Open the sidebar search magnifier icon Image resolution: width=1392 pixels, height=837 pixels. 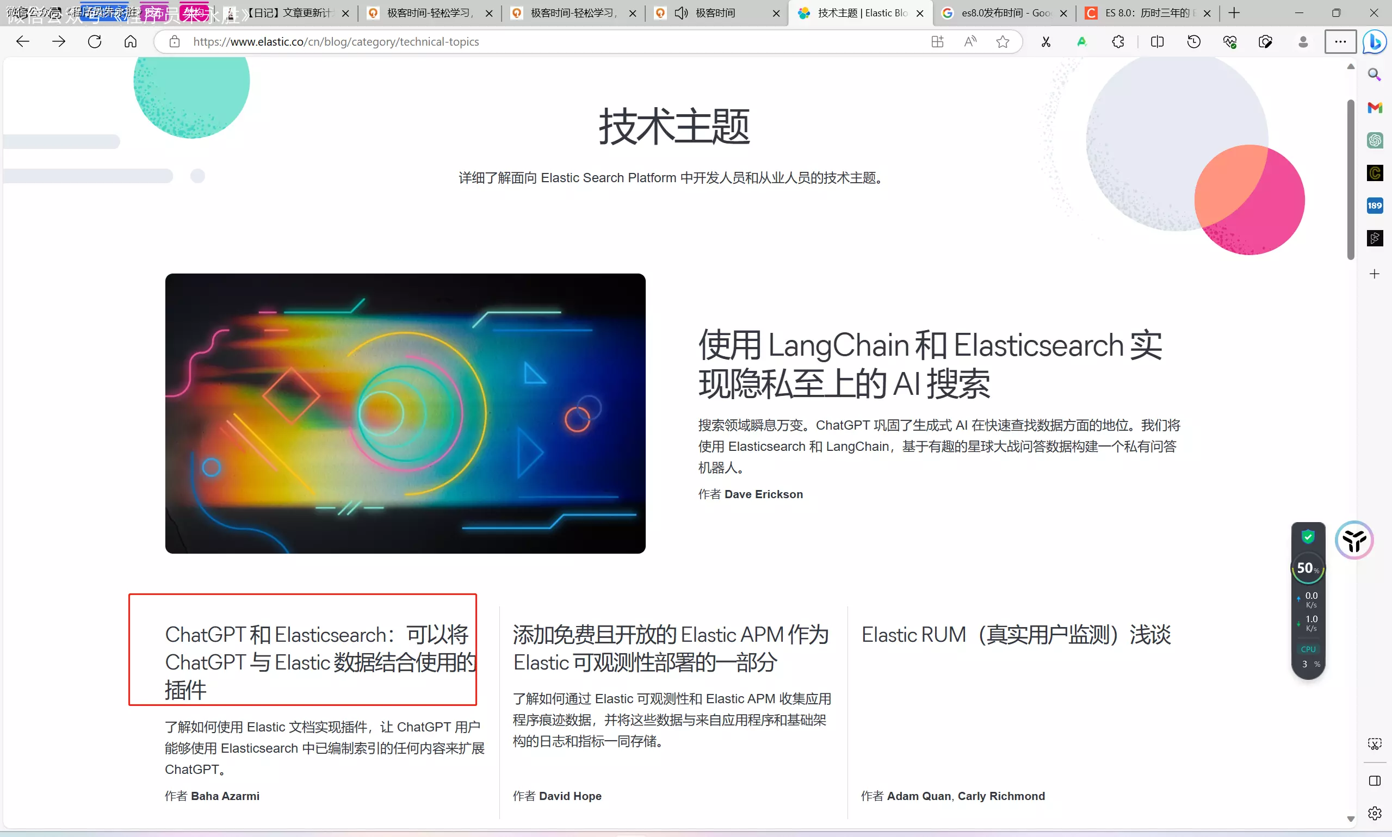point(1375,75)
